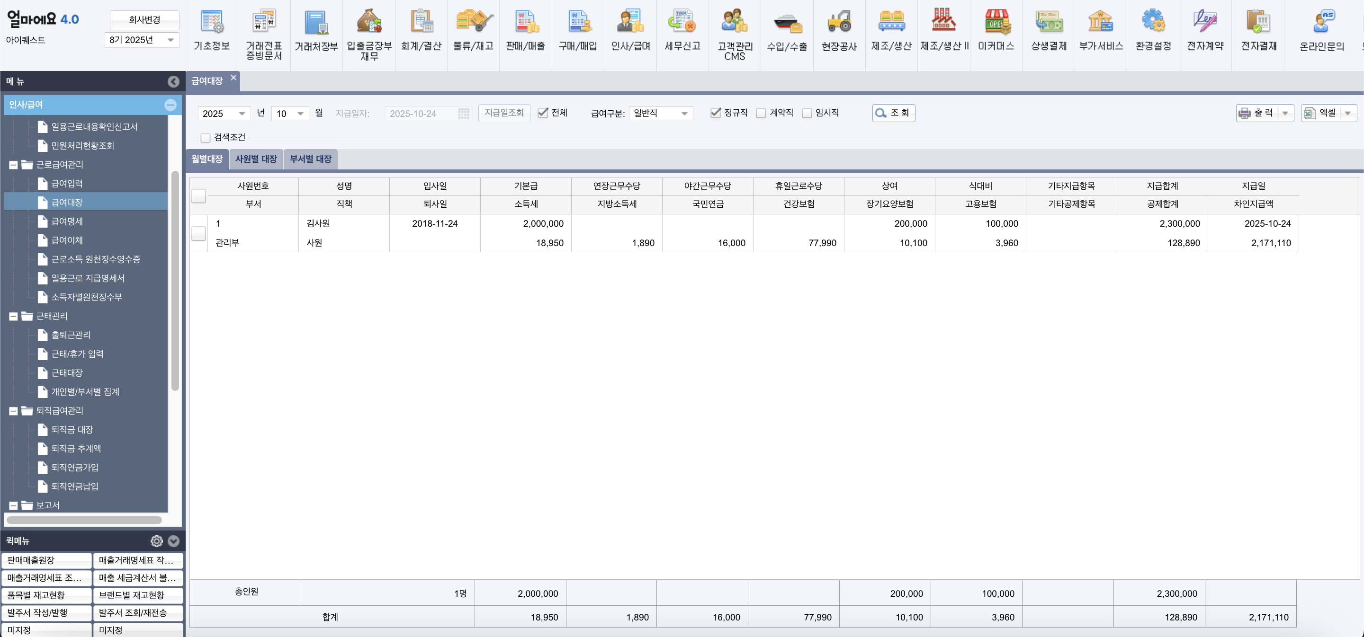Switch to the 부서별 대장 tab
This screenshot has height=637, width=1364.
coord(310,159)
